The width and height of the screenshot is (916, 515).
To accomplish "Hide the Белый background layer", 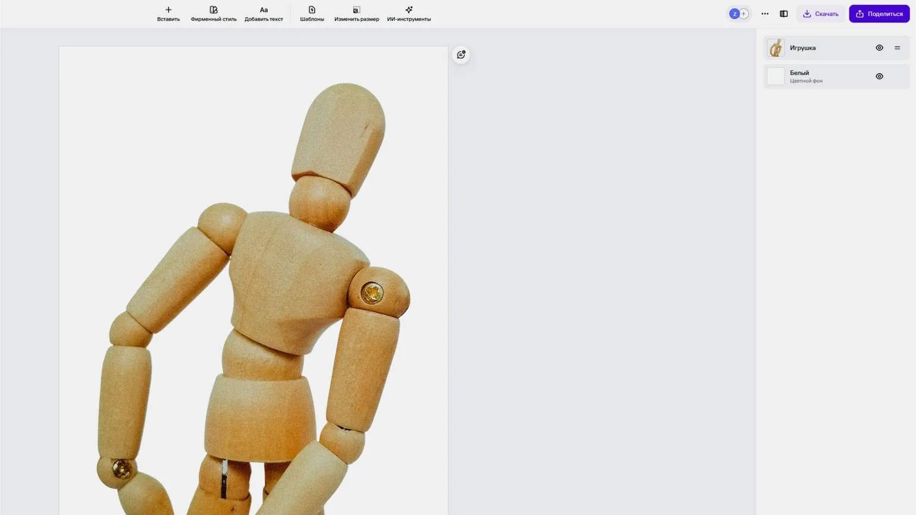I will coord(879,76).
